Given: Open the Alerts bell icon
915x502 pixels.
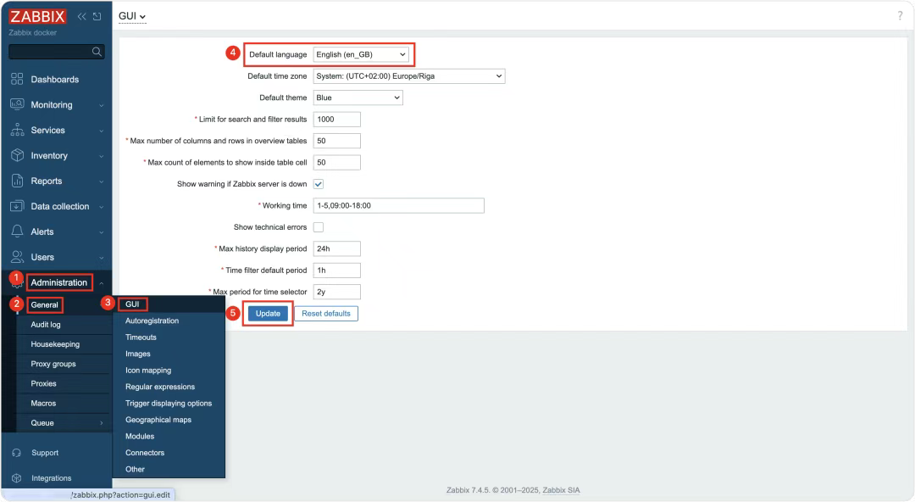Looking at the screenshot, I should [x=17, y=231].
